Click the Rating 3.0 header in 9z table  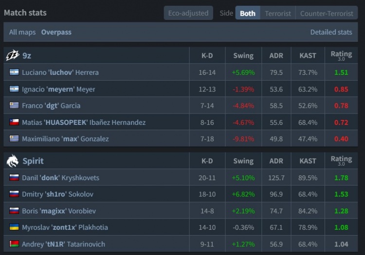pyautogui.click(x=341, y=55)
